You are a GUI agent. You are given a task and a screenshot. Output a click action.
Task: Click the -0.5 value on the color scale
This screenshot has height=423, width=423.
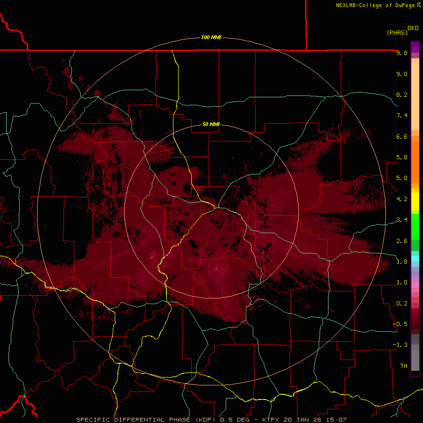pos(400,324)
